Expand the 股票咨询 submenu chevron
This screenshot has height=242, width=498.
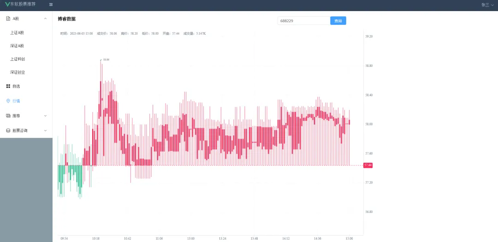pyautogui.click(x=45, y=130)
